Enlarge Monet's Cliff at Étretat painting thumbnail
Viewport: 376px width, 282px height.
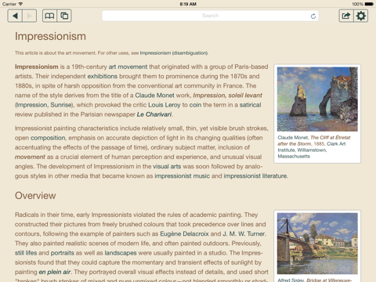coord(317,99)
